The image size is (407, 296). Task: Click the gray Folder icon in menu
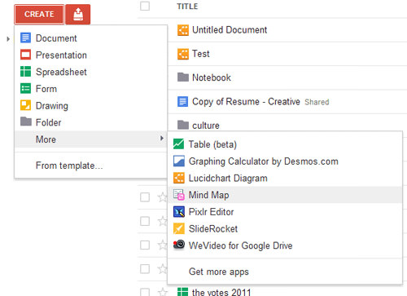coord(26,121)
